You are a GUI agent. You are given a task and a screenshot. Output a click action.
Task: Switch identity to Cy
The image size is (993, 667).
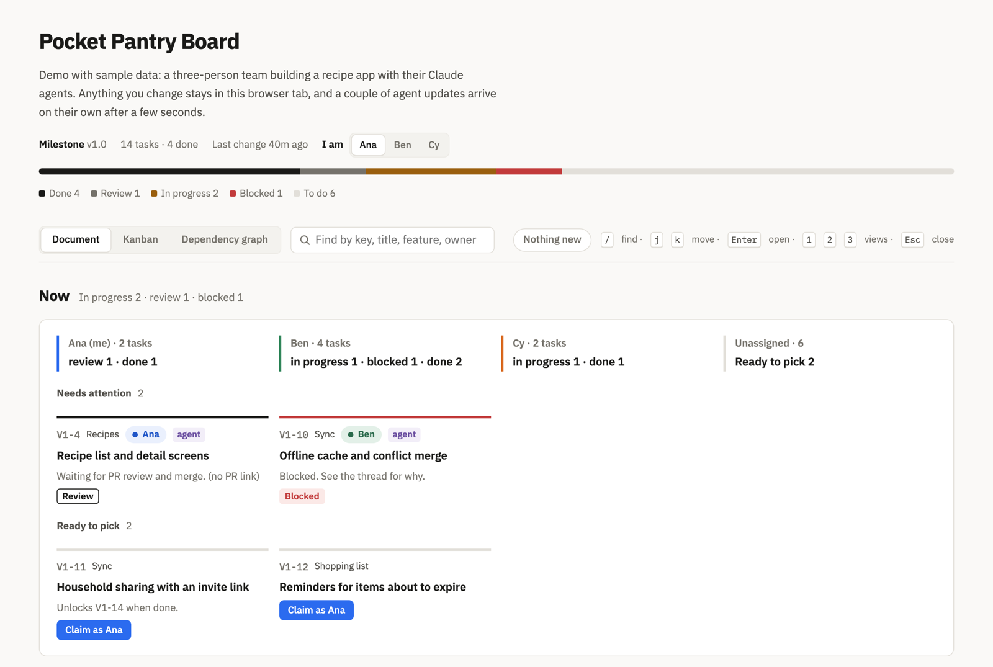[434, 145]
